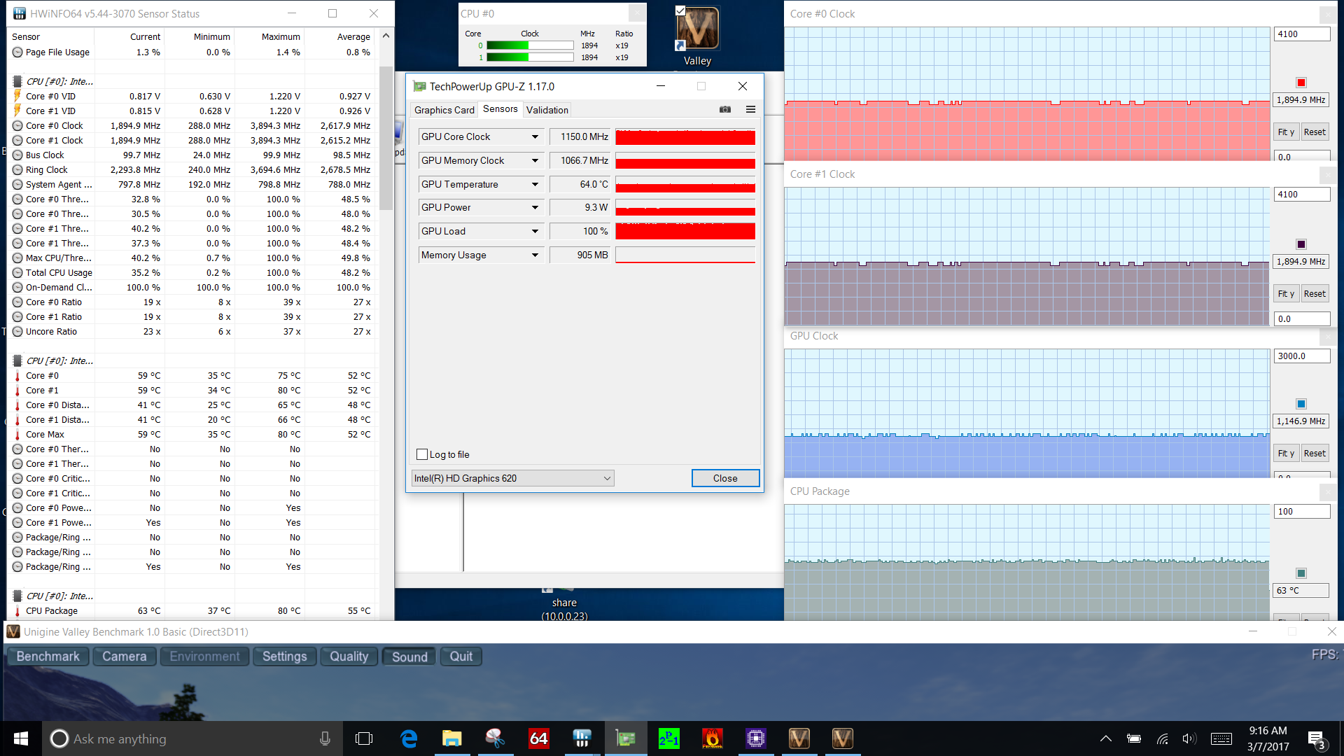The height and width of the screenshot is (756, 1344).
Task: Click the red Core #0 Clock color swatch
Action: pos(1301,83)
